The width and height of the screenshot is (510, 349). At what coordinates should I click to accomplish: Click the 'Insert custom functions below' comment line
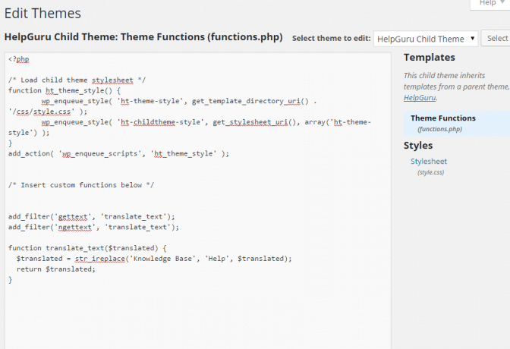pyautogui.click(x=81, y=185)
